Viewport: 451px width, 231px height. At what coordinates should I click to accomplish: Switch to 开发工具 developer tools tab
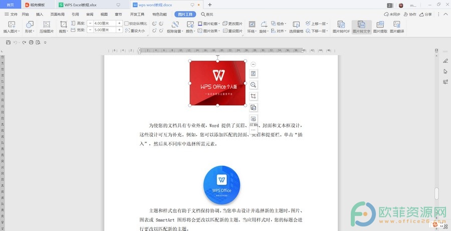[x=137, y=14]
